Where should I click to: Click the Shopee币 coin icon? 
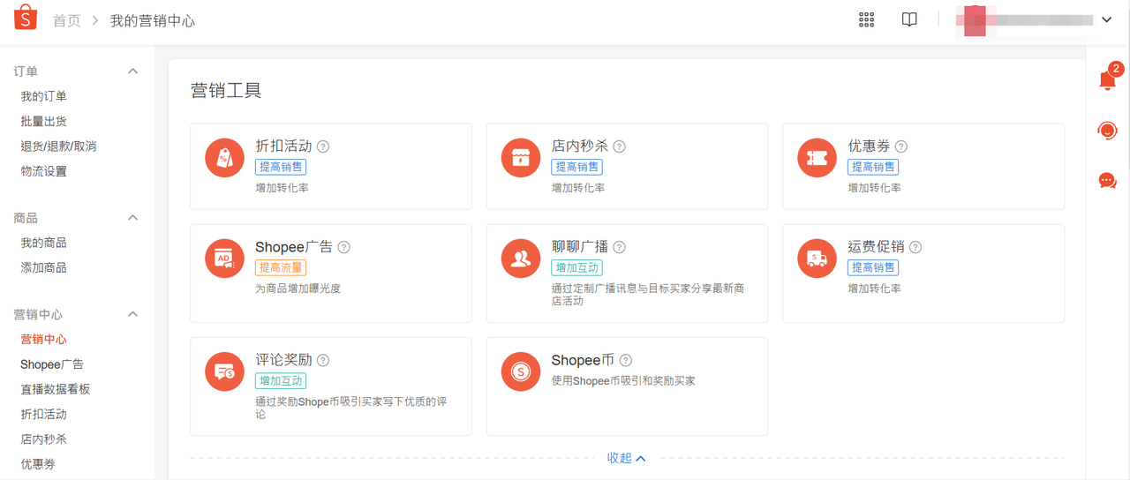point(521,371)
